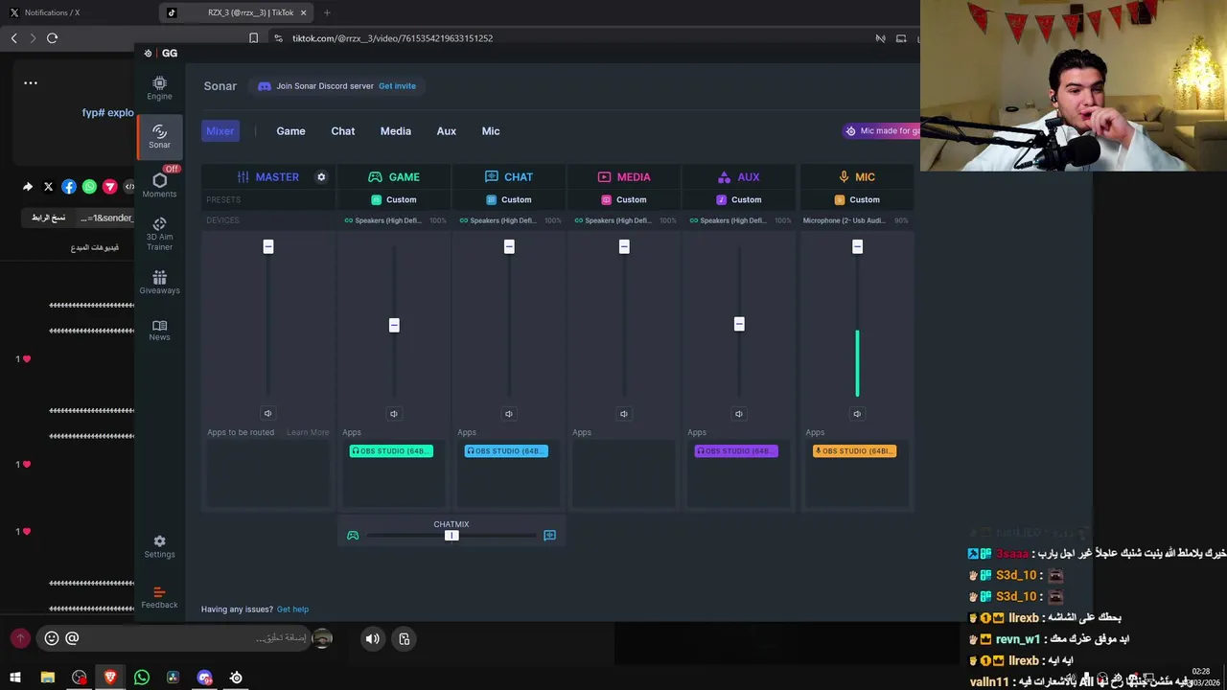This screenshot has width=1227, height=690.
Task: Open Master channel settings gear
Action: click(321, 177)
